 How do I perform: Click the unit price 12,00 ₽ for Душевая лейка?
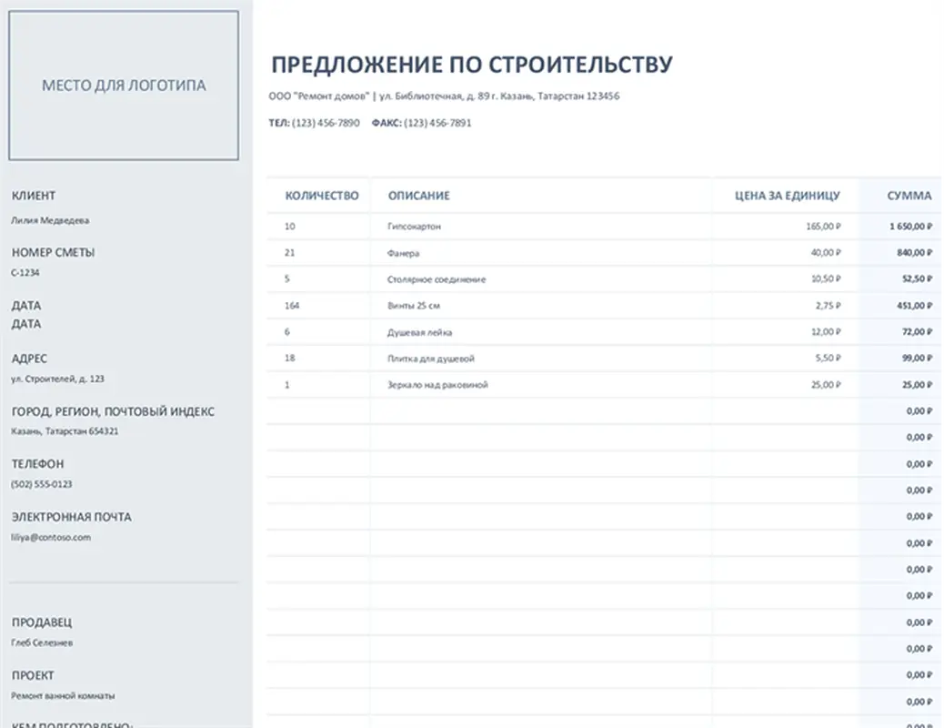tap(825, 332)
